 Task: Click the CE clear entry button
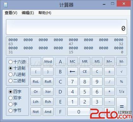coord(85,72)
